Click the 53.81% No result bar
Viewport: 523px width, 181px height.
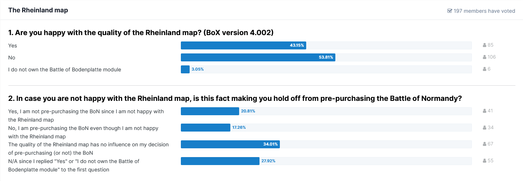[258, 57]
